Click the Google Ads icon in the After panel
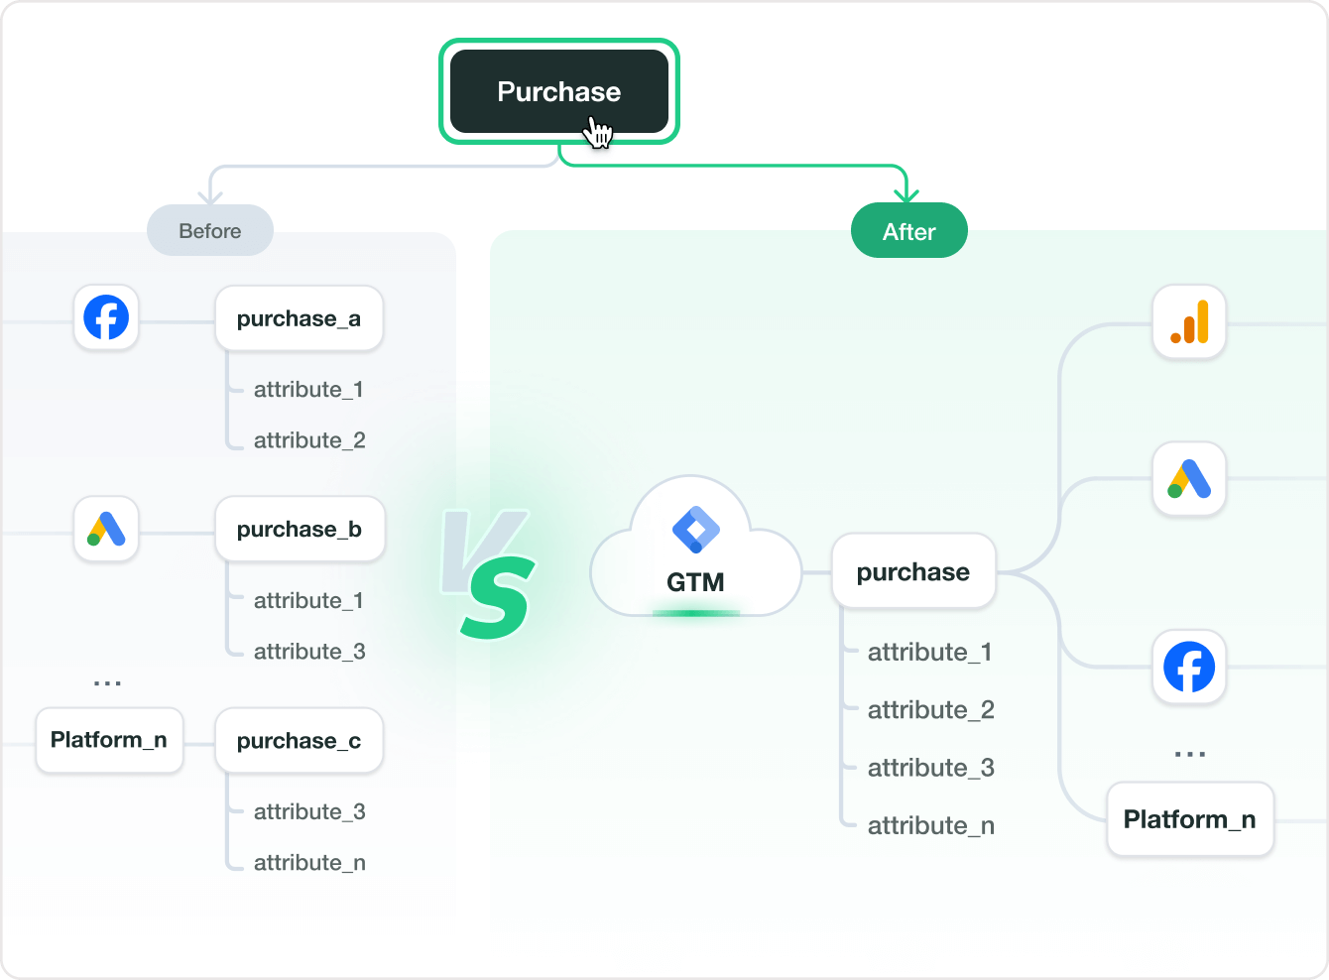The width and height of the screenshot is (1329, 980). (x=1189, y=479)
